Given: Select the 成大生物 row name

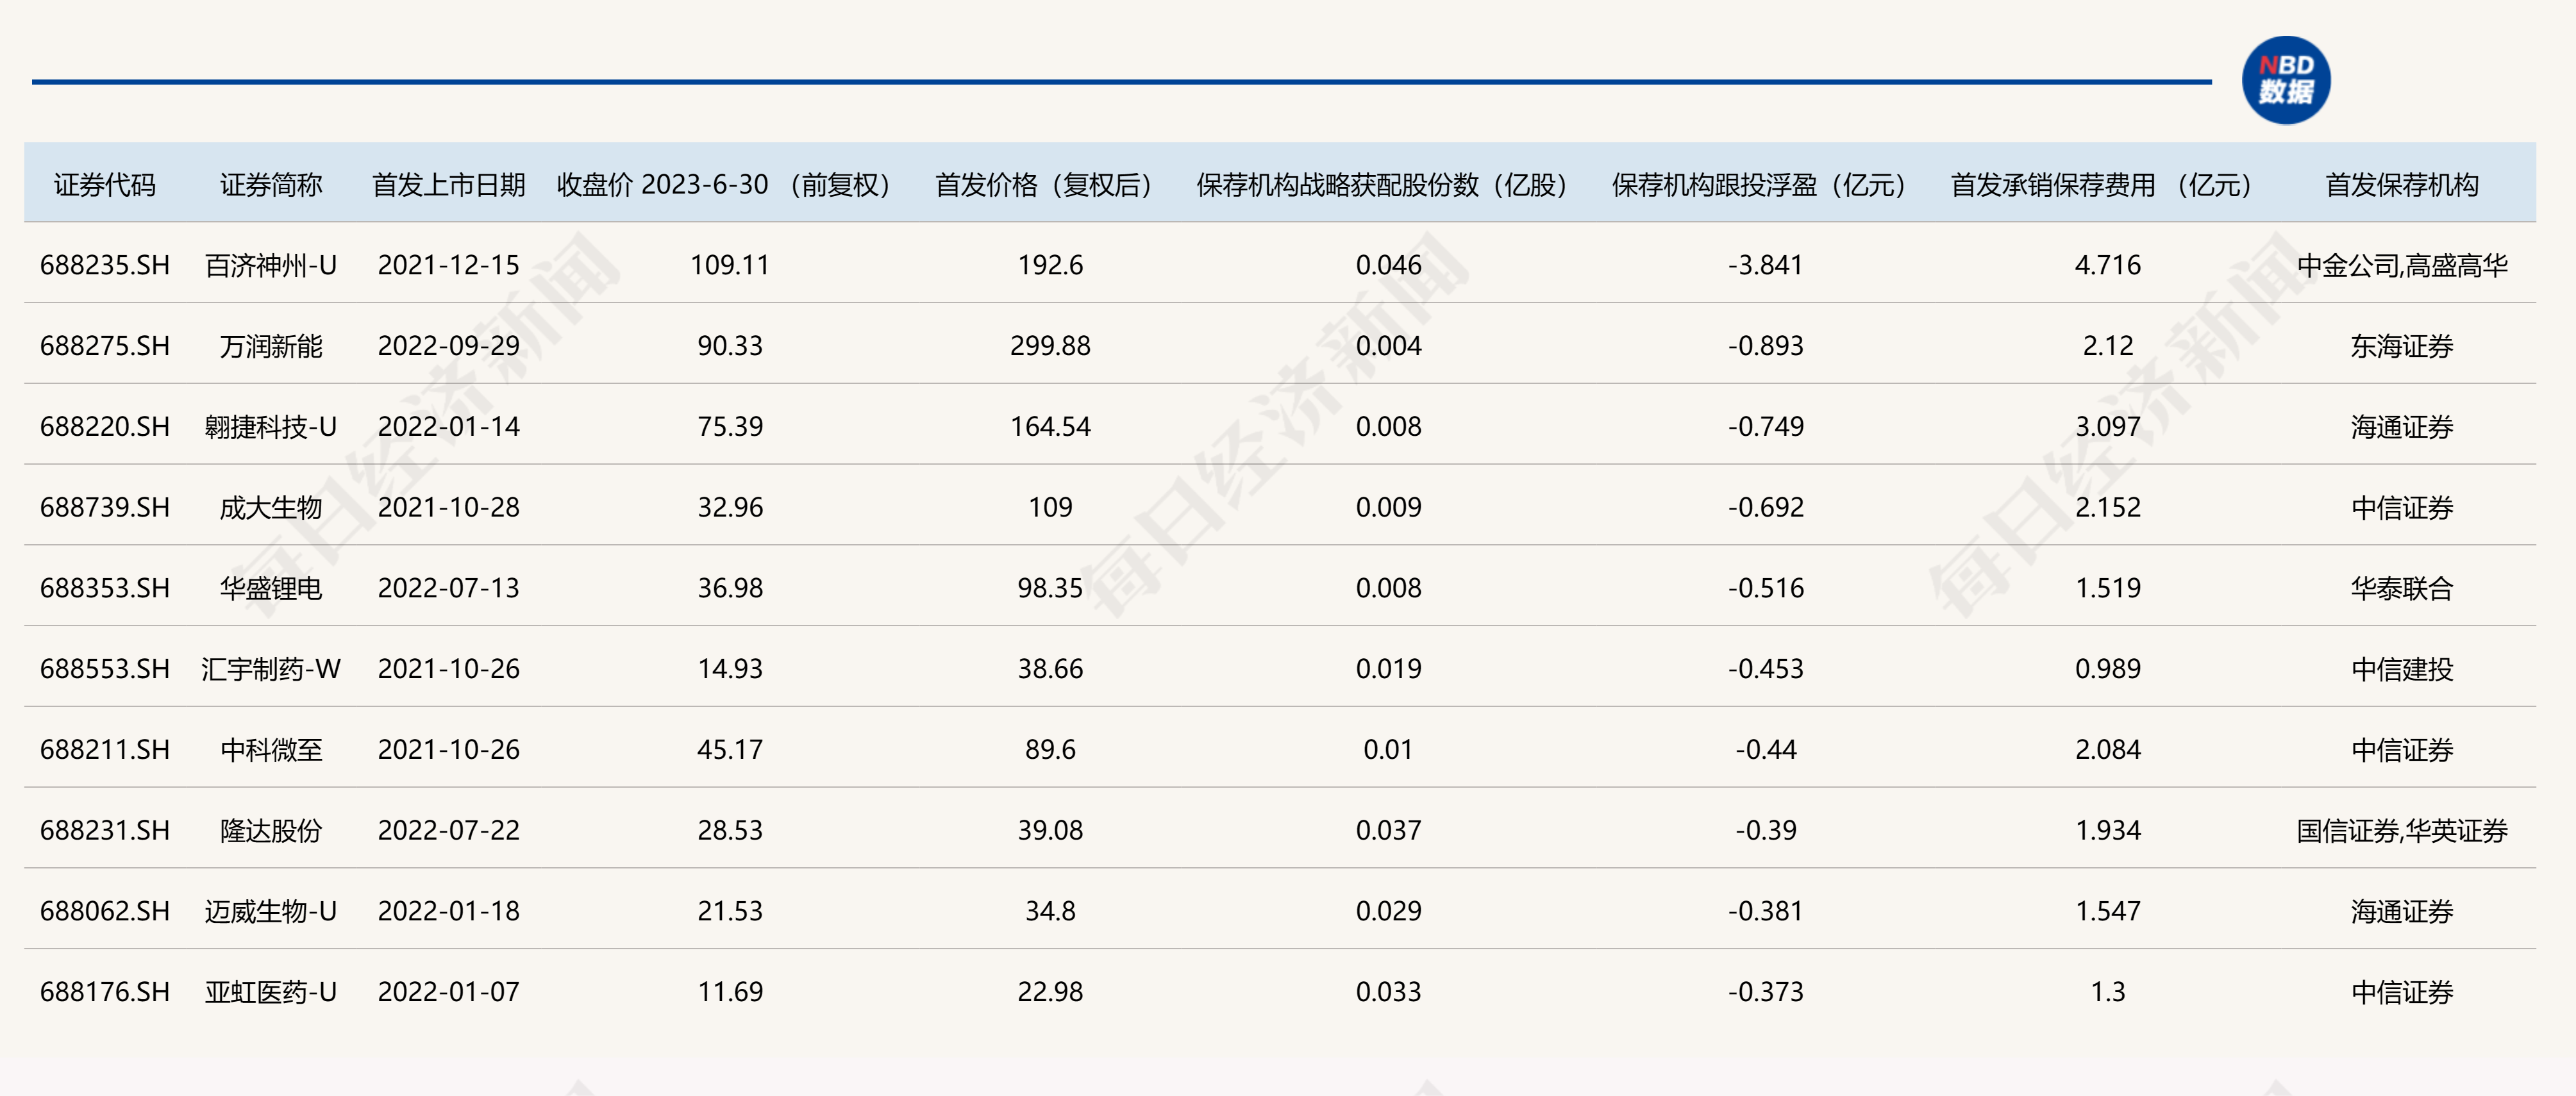Looking at the screenshot, I should [271, 508].
